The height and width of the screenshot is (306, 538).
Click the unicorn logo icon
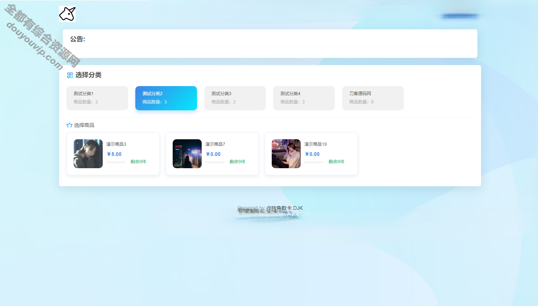tap(67, 14)
